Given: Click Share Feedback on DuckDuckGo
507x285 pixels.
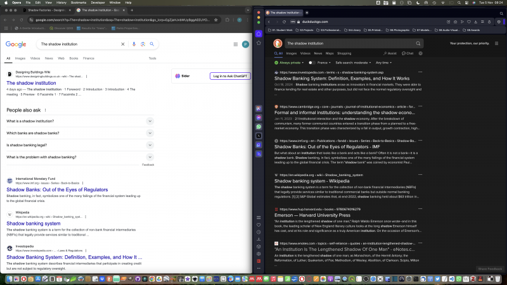Looking at the screenshot, I should pos(490,269).
